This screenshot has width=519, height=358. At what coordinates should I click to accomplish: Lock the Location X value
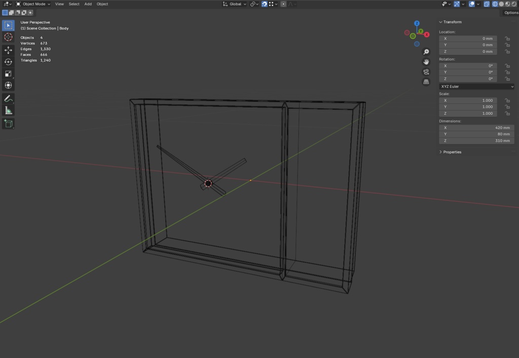click(x=507, y=39)
